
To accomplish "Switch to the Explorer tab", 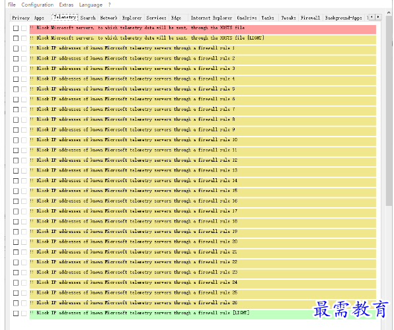I will click(132, 18).
